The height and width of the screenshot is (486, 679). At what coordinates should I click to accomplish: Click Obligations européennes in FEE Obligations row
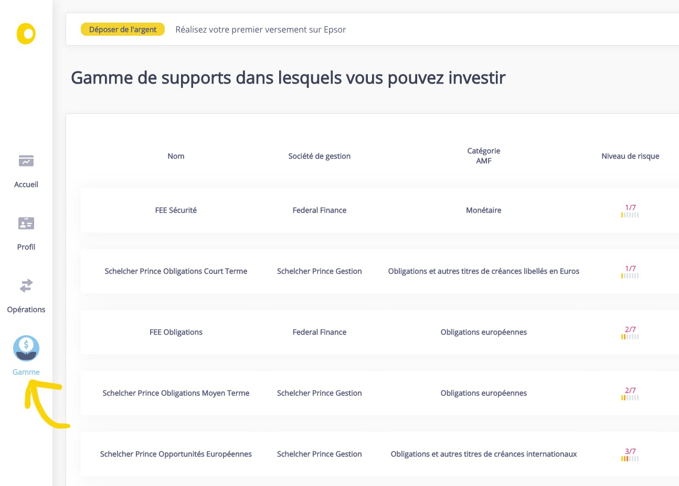click(x=484, y=332)
